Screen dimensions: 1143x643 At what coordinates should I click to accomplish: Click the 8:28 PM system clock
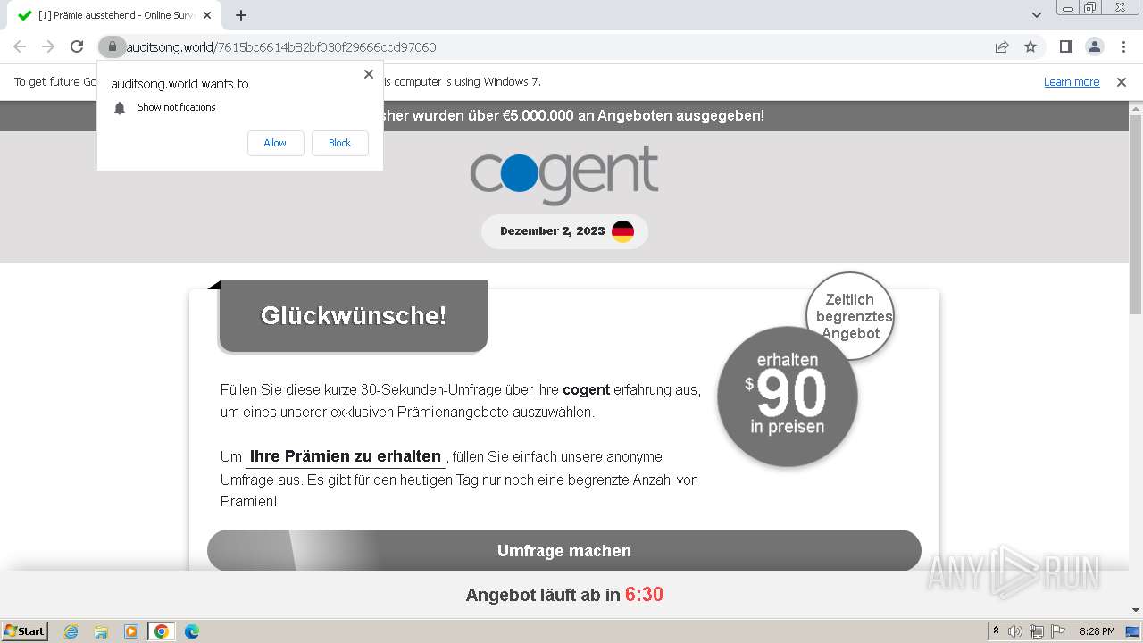[x=1097, y=631]
